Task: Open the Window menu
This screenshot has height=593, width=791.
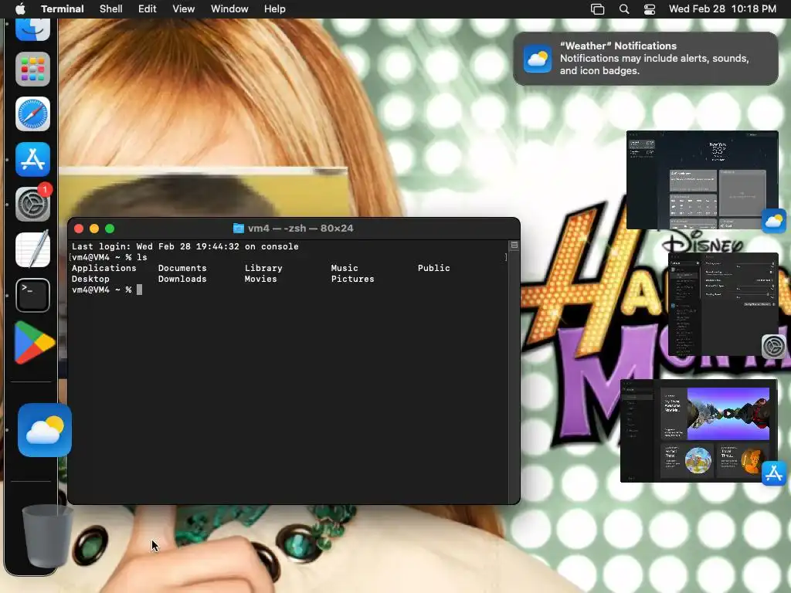Action: (229, 9)
